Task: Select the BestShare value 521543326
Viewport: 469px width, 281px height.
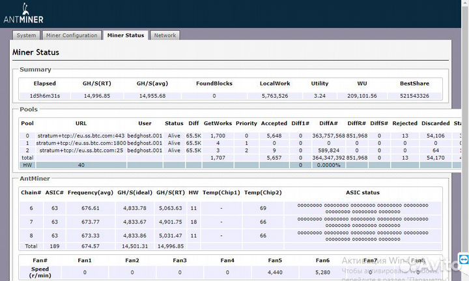Action: (414, 96)
